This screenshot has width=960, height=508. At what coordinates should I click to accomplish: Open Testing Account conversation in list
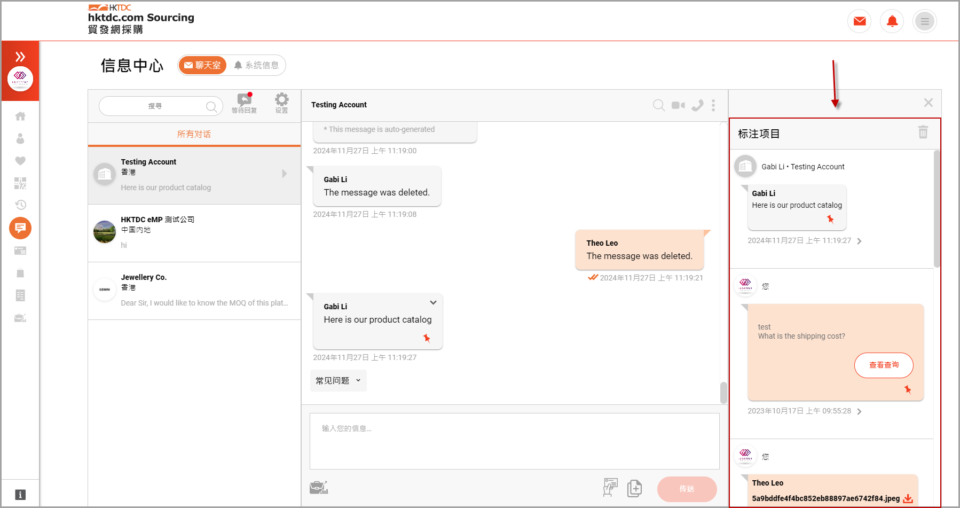[194, 175]
